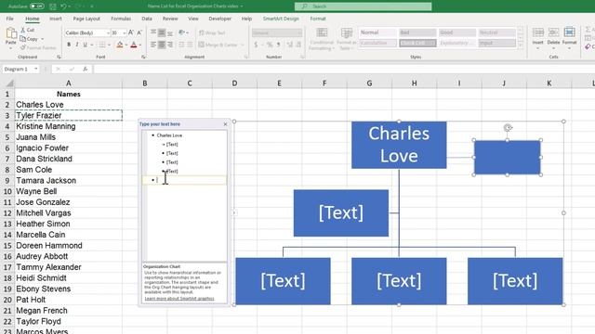595x334 pixels.
Task: Click the Increase Font Size icon
Action: [131, 33]
